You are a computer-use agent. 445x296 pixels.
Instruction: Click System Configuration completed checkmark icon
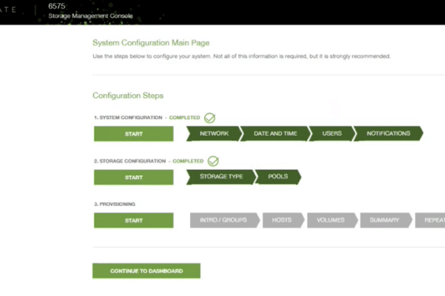[210, 118]
